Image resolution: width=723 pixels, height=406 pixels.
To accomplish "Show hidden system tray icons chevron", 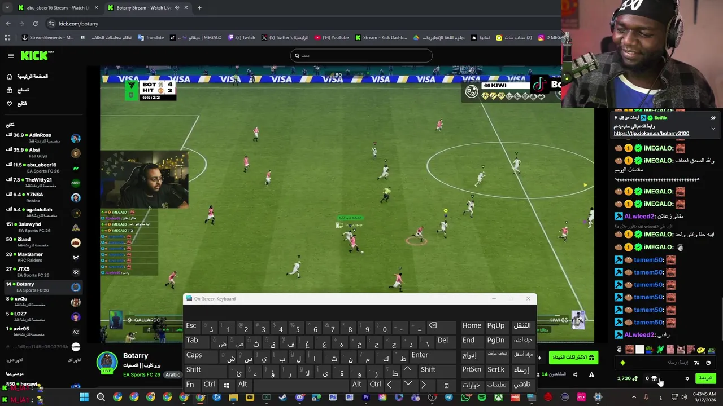I will (x=634, y=398).
